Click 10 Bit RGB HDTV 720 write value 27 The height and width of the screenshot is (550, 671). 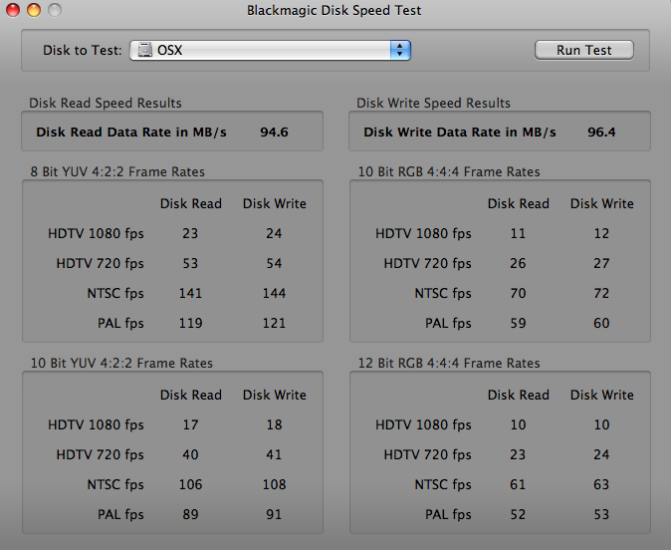tap(601, 263)
